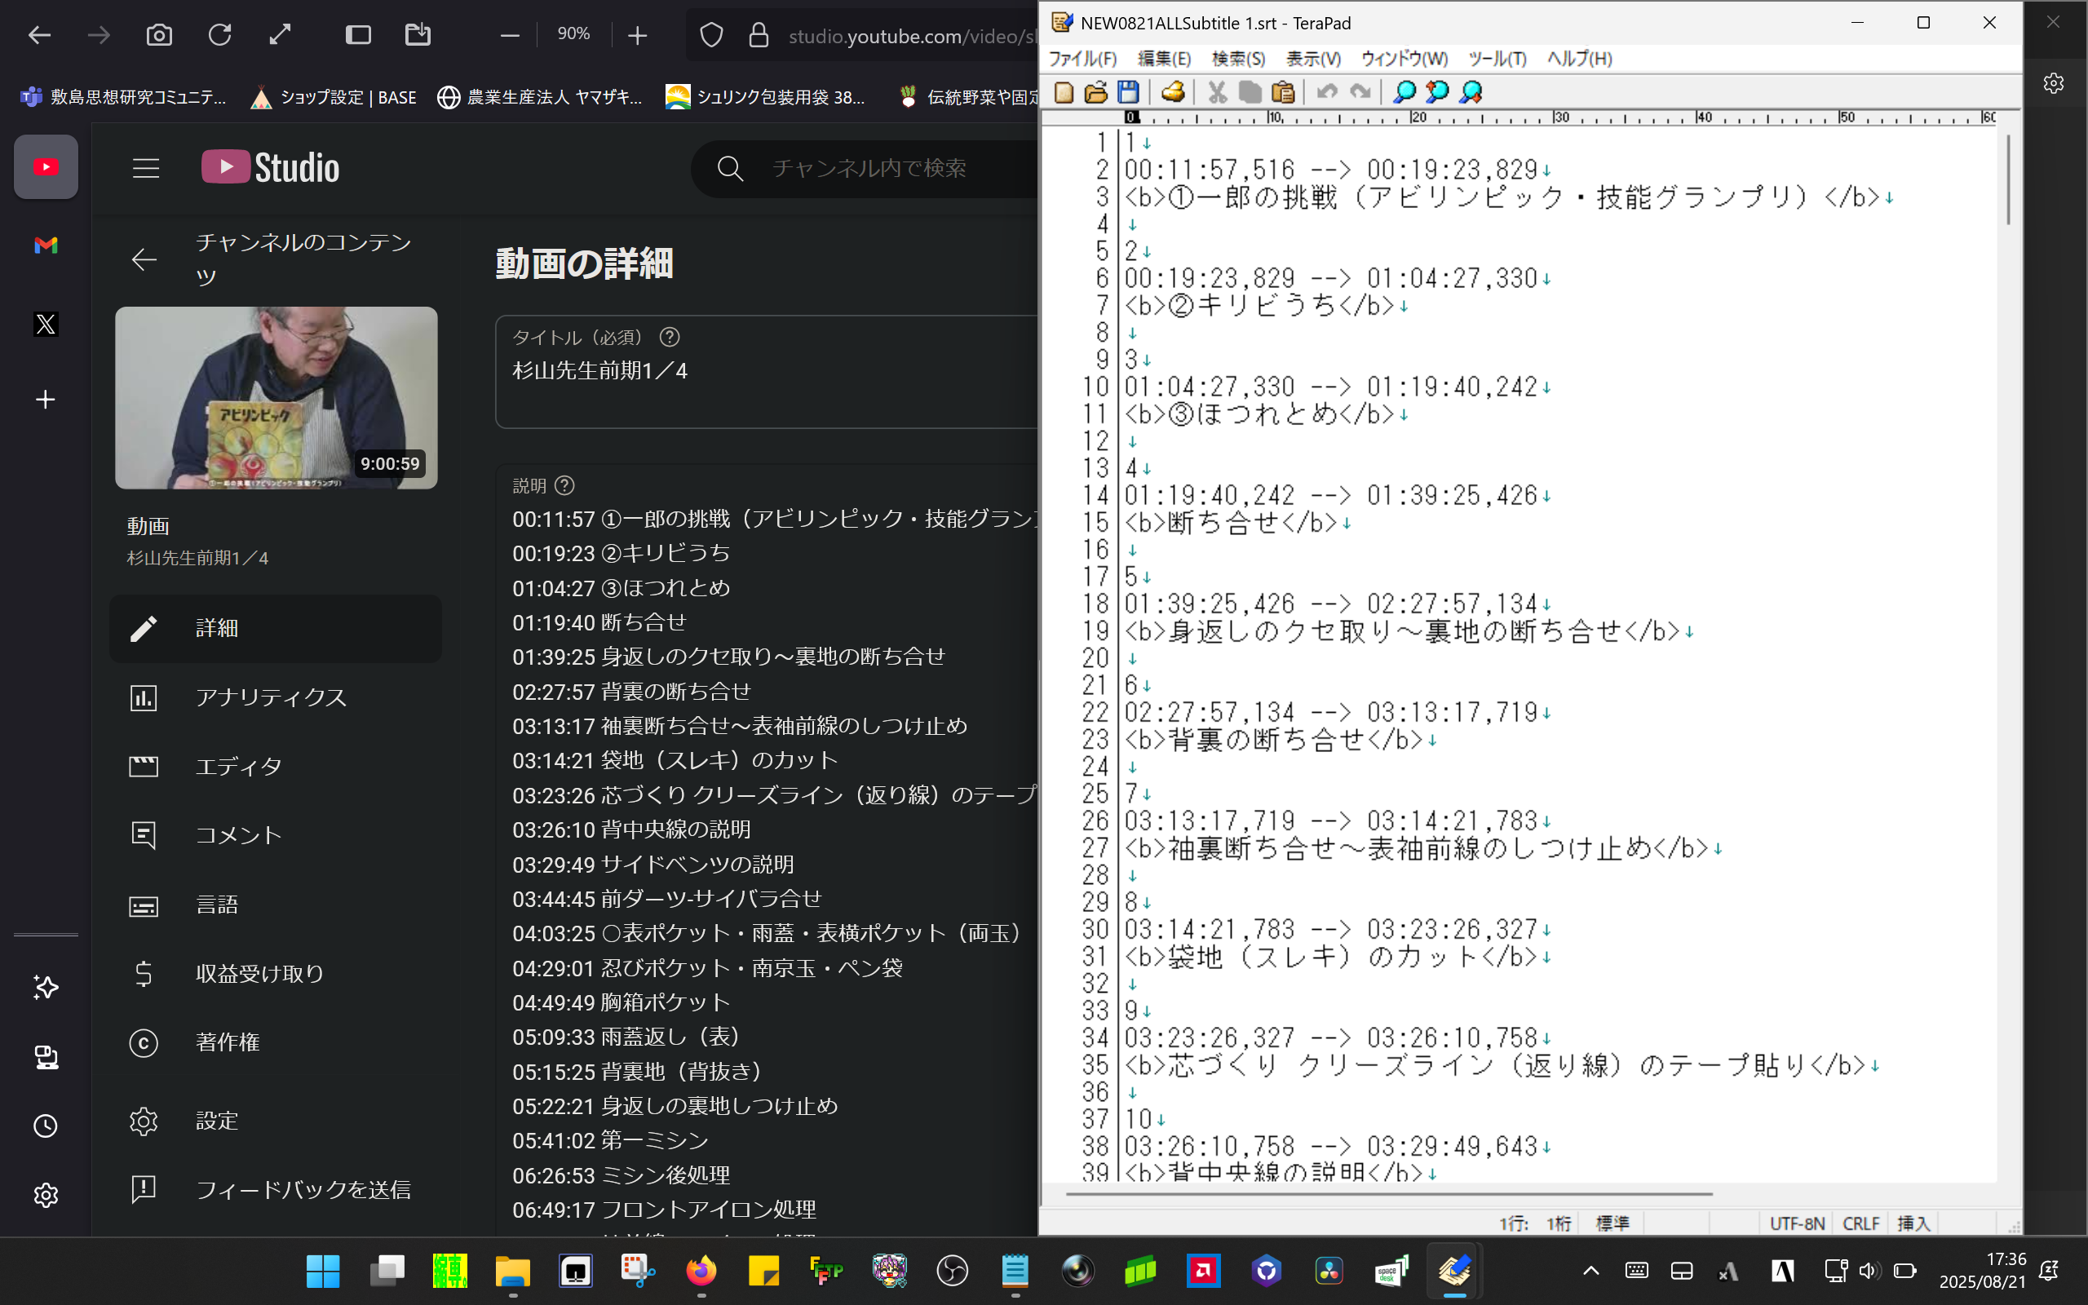Go back via チャンネルのコンテンツ arrow
The height and width of the screenshot is (1305, 2088).
click(x=144, y=260)
